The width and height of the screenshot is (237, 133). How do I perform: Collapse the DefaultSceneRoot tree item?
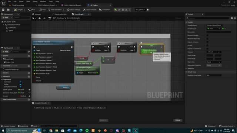pyautogui.click(x=4, y=25)
